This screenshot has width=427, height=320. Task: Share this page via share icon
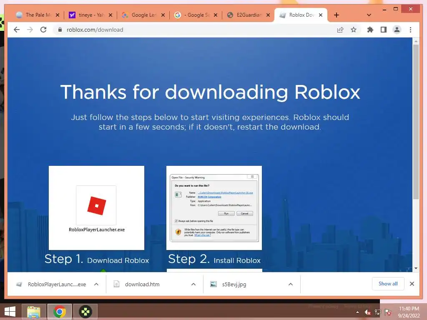340,30
